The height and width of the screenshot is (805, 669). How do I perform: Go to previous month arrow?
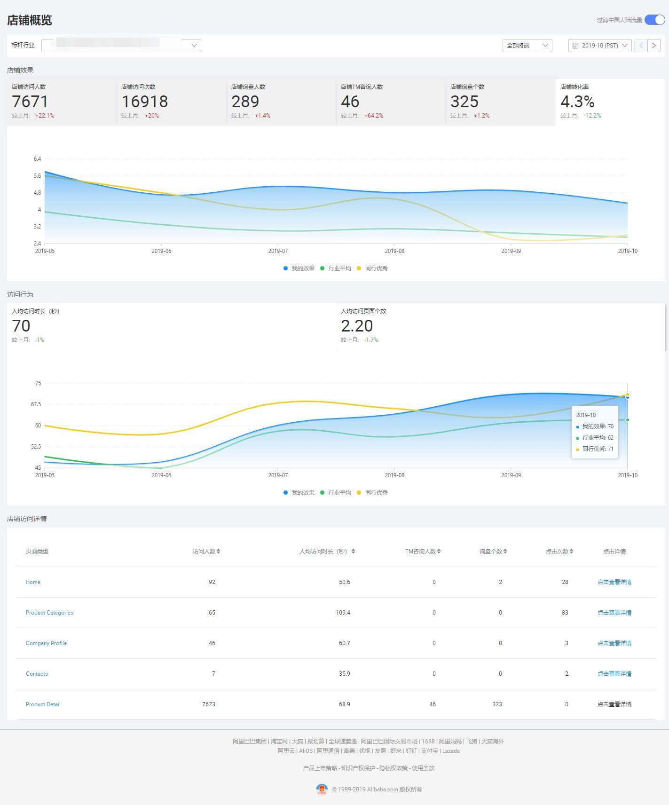(x=641, y=46)
